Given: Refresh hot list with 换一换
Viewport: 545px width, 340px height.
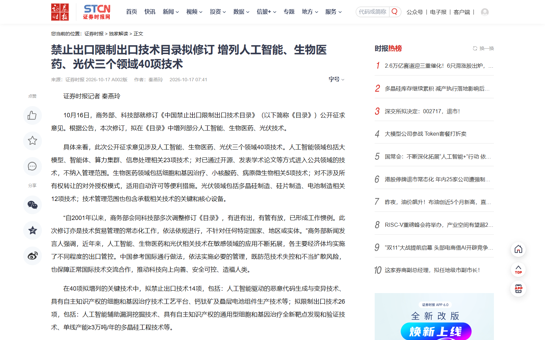Looking at the screenshot, I should [x=483, y=48].
